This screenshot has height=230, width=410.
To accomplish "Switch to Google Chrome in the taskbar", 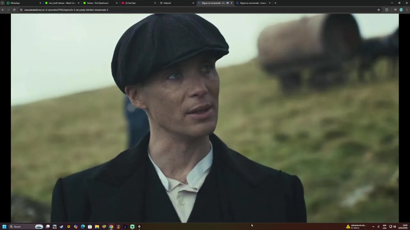I will pyautogui.click(x=111, y=226).
